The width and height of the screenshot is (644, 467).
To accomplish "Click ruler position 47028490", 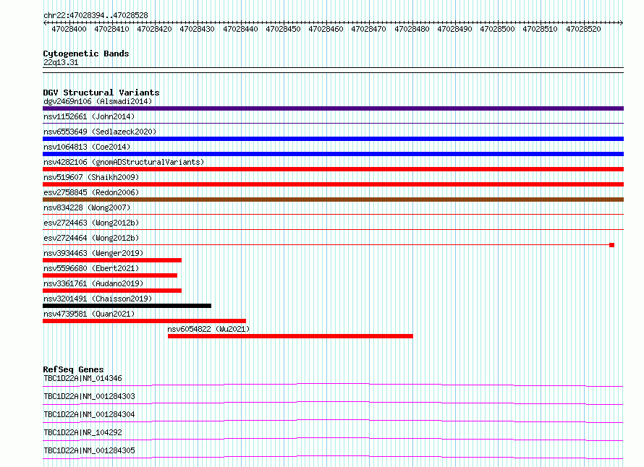I will coord(454,29).
